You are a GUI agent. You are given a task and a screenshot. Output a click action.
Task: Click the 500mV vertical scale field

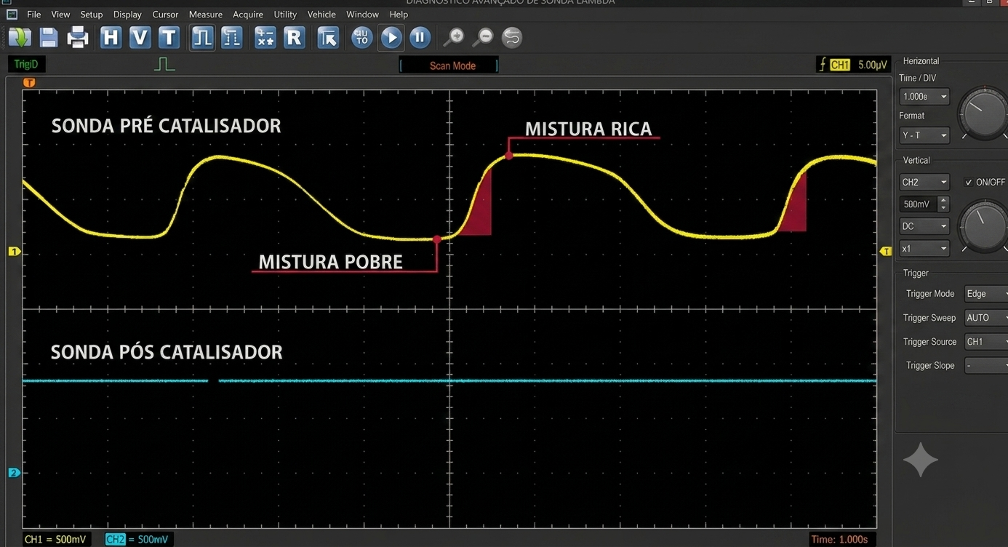tap(919, 204)
